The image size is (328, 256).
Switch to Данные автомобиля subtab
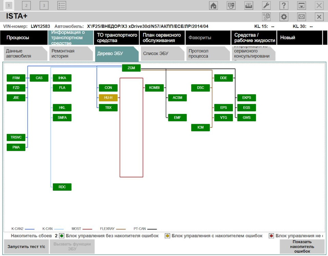point(26,54)
